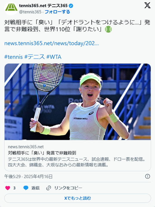This screenshot has height=207, width=155.
Task: Open the #テニス hashtag
Action: pos(34,57)
